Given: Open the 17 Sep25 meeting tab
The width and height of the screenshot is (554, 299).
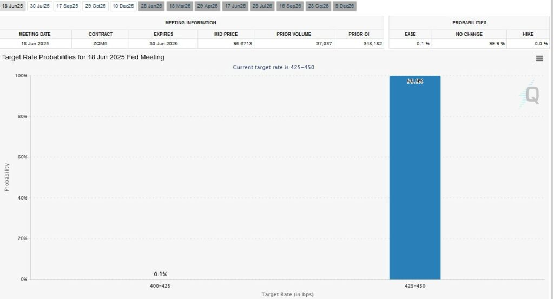Looking at the screenshot, I should pyautogui.click(x=68, y=6).
